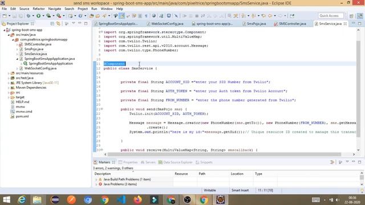Select the Java EE perspective icon

coord(360,16)
